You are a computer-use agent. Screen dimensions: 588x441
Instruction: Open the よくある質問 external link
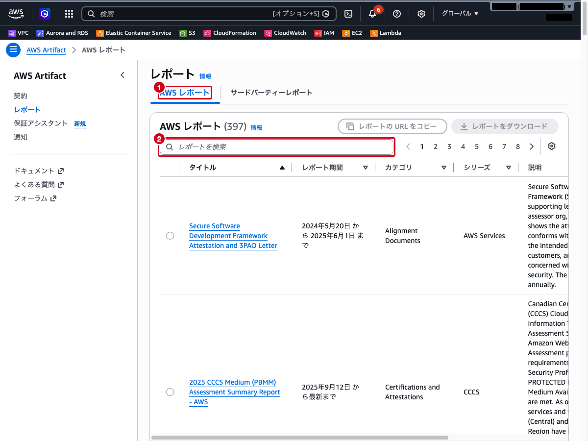click(x=39, y=185)
